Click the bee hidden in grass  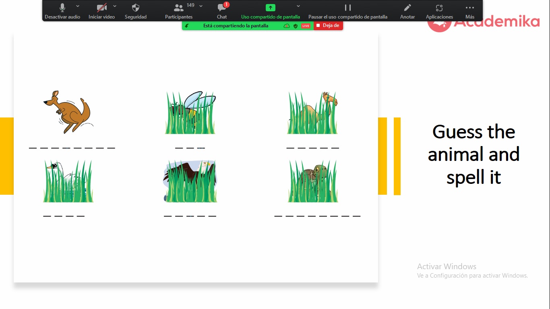(190, 112)
